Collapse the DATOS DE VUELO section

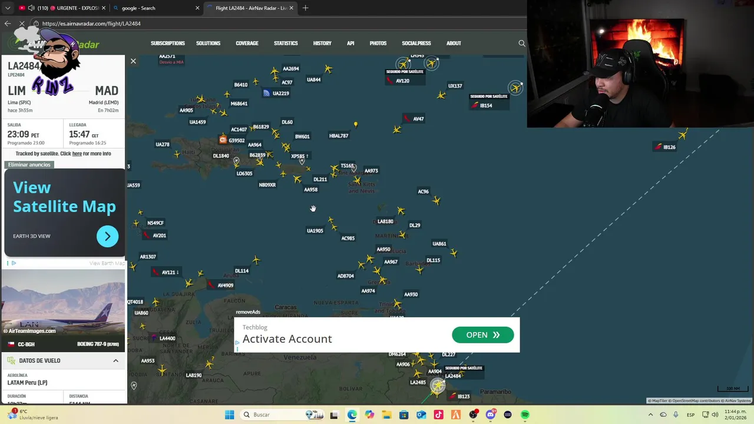pyautogui.click(x=115, y=360)
